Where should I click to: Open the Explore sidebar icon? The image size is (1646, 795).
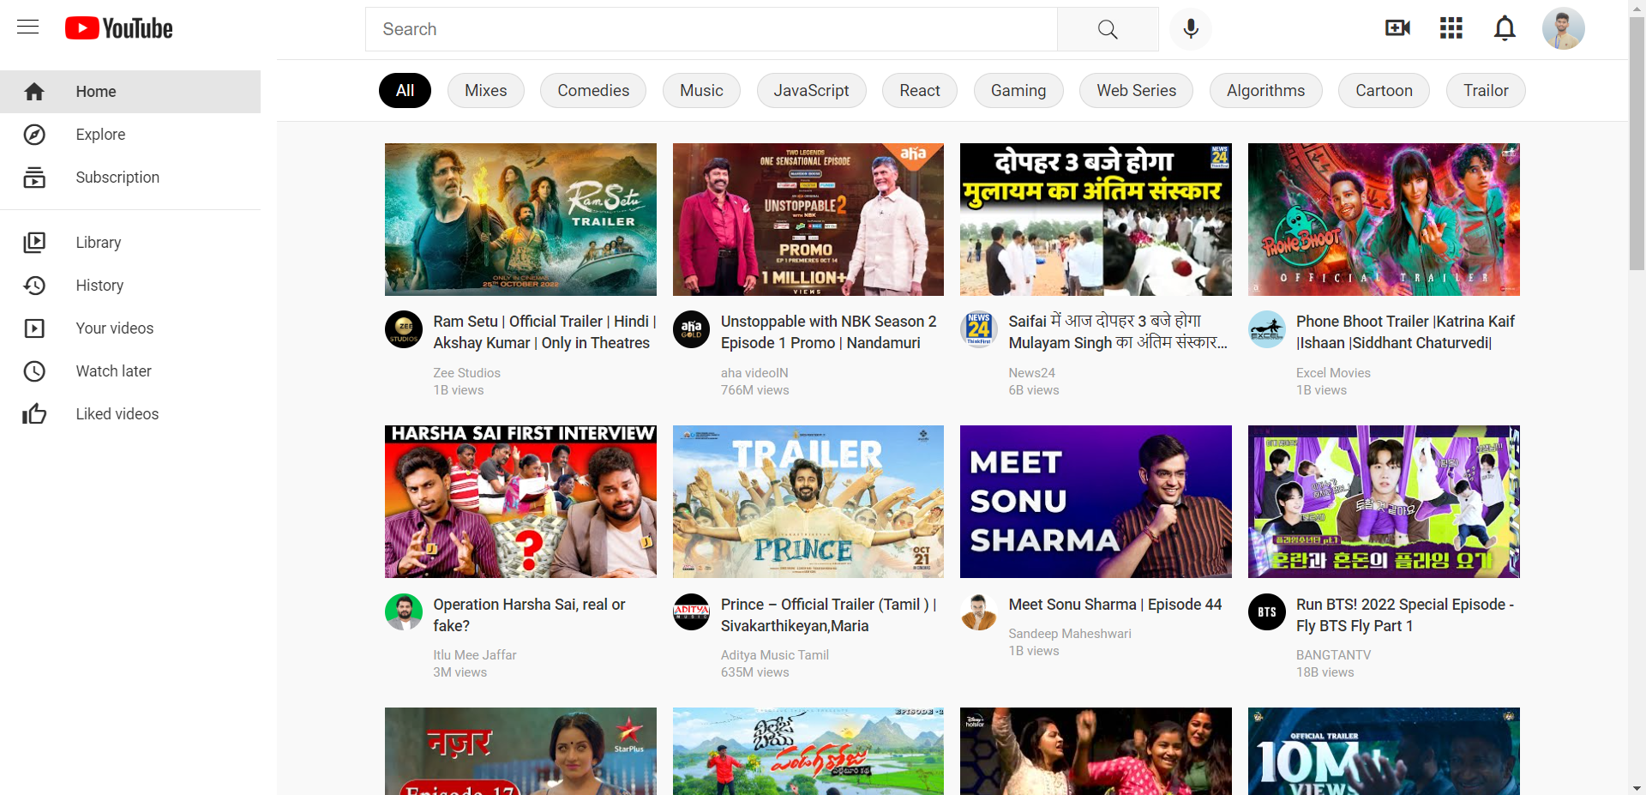point(34,135)
